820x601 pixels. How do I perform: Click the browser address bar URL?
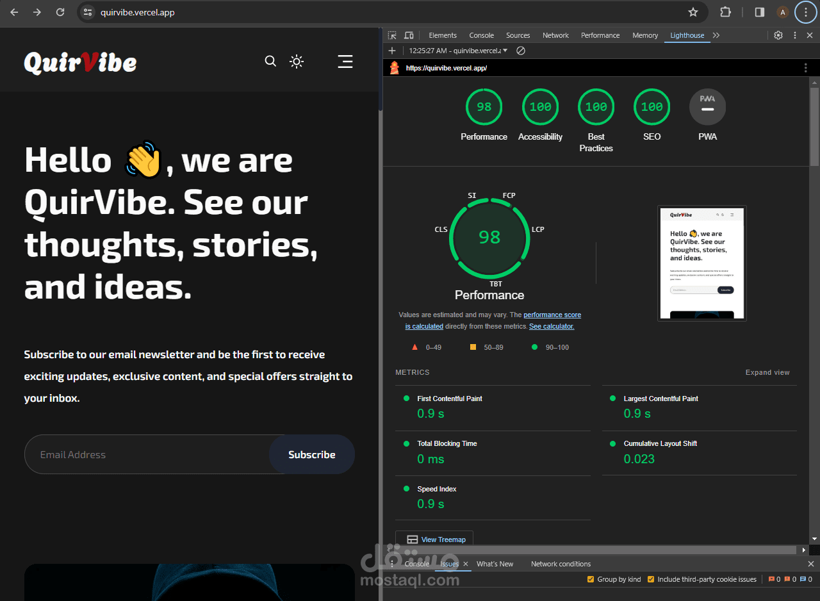point(138,12)
